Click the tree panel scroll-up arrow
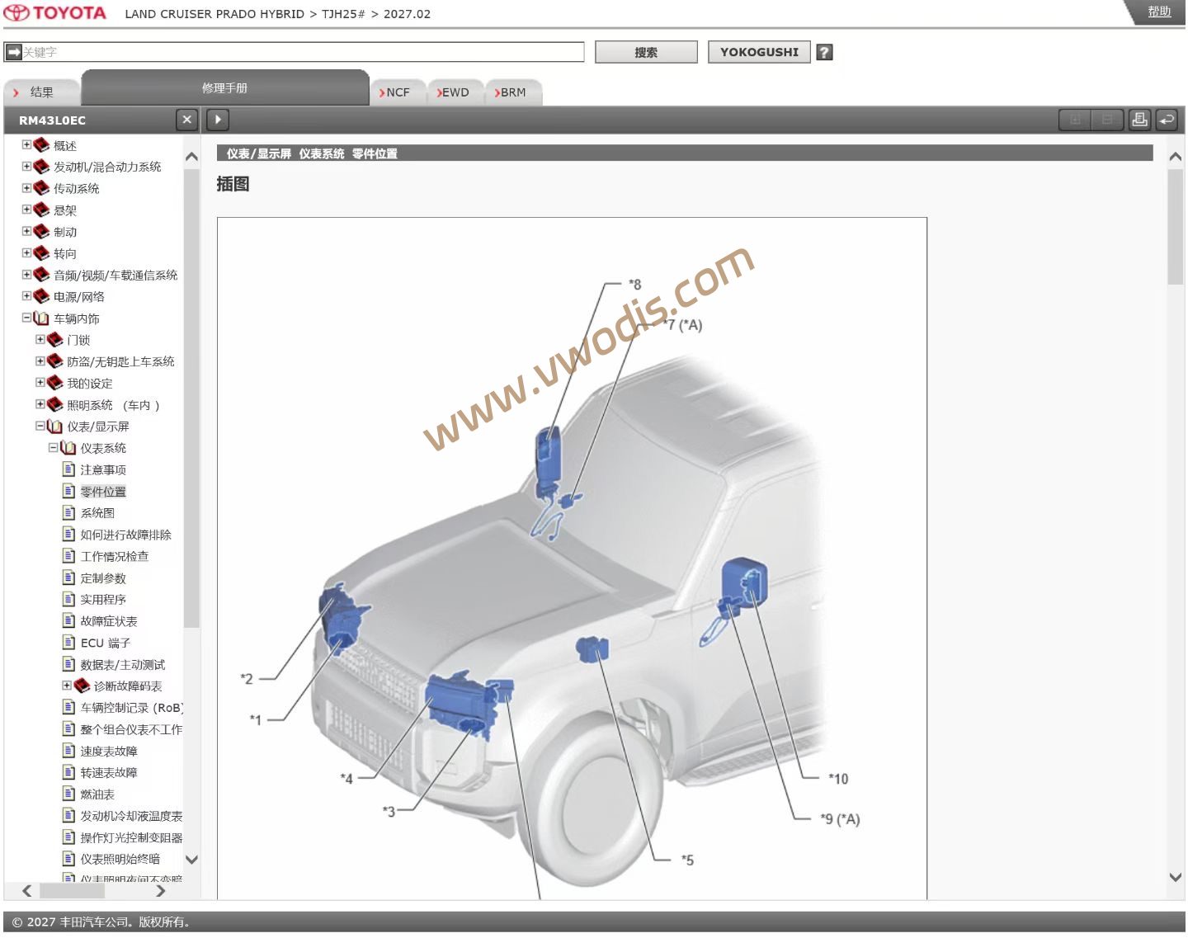Image resolution: width=1188 pixels, height=938 pixels. click(x=191, y=157)
